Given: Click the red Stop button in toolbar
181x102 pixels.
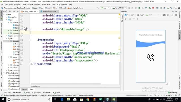Looking at the screenshot, I should coord(153,8).
